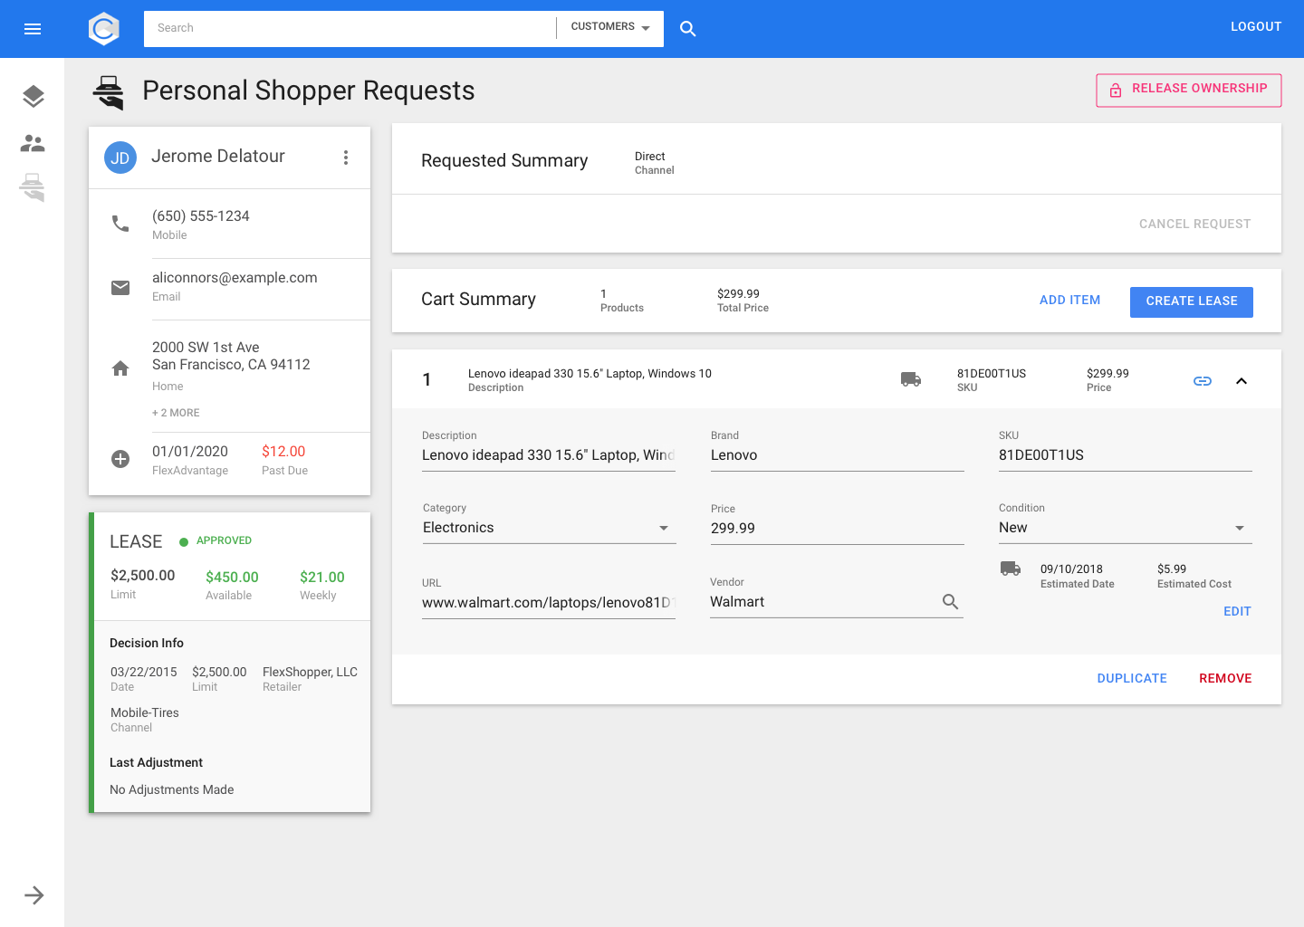Open the three-dot menu for Jerome Delatour
This screenshot has width=1304, height=927.
pos(345,158)
